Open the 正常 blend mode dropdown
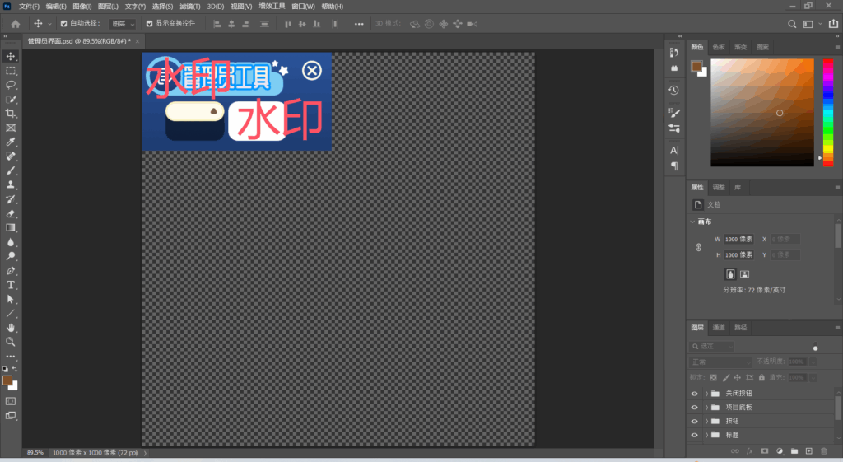Image resolution: width=843 pixels, height=462 pixels. point(720,362)
